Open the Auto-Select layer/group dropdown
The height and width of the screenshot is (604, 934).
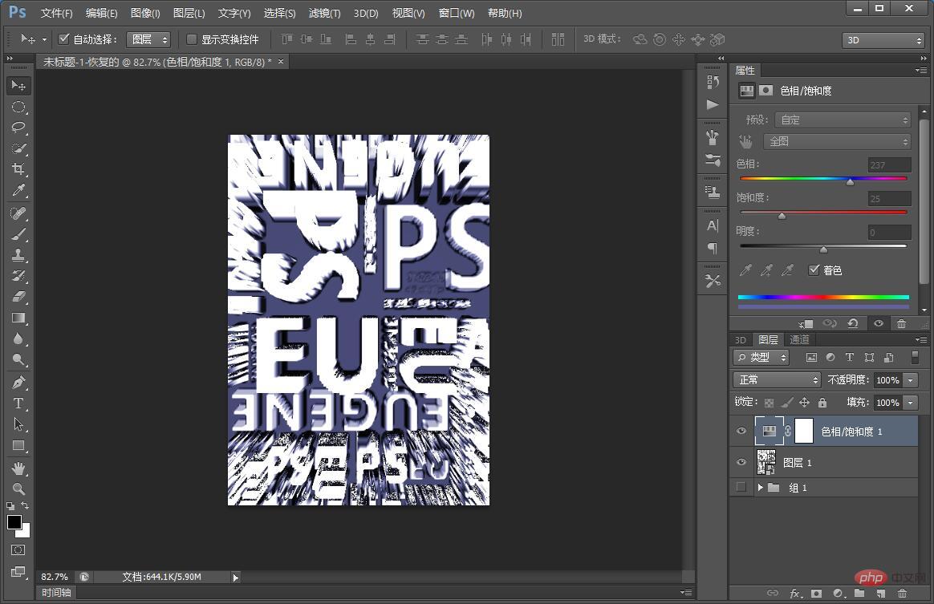[x=149, y=39]
